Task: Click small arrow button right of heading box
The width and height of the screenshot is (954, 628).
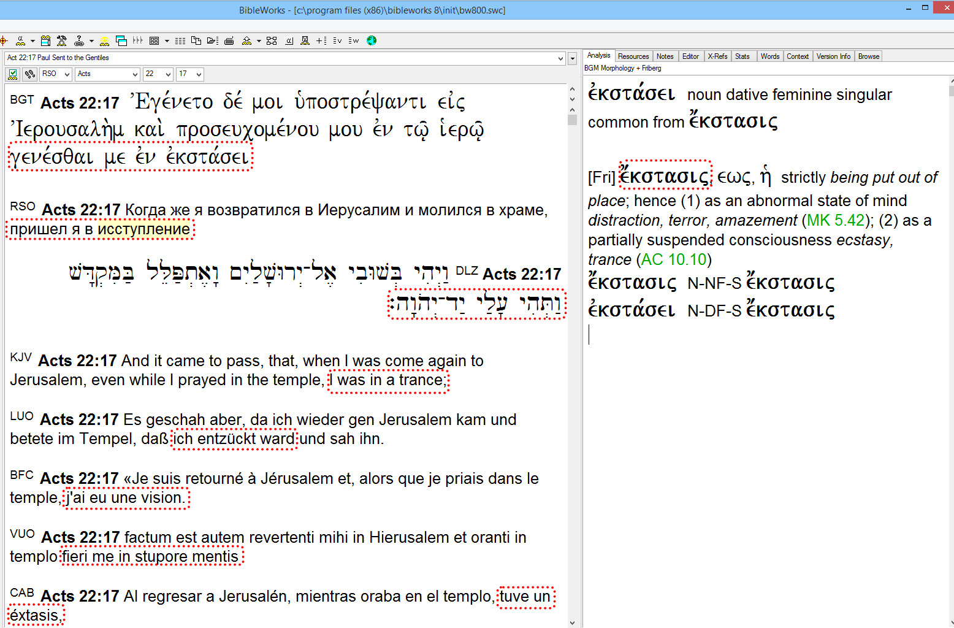Action: pyautogui.click(x=572, y=58)
